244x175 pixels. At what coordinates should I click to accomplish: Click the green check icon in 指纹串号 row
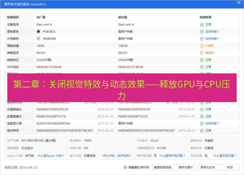click(202, 131)
